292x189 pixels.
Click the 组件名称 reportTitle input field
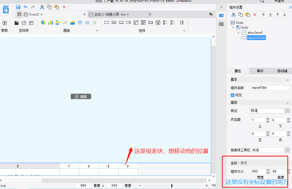[270, 88]
